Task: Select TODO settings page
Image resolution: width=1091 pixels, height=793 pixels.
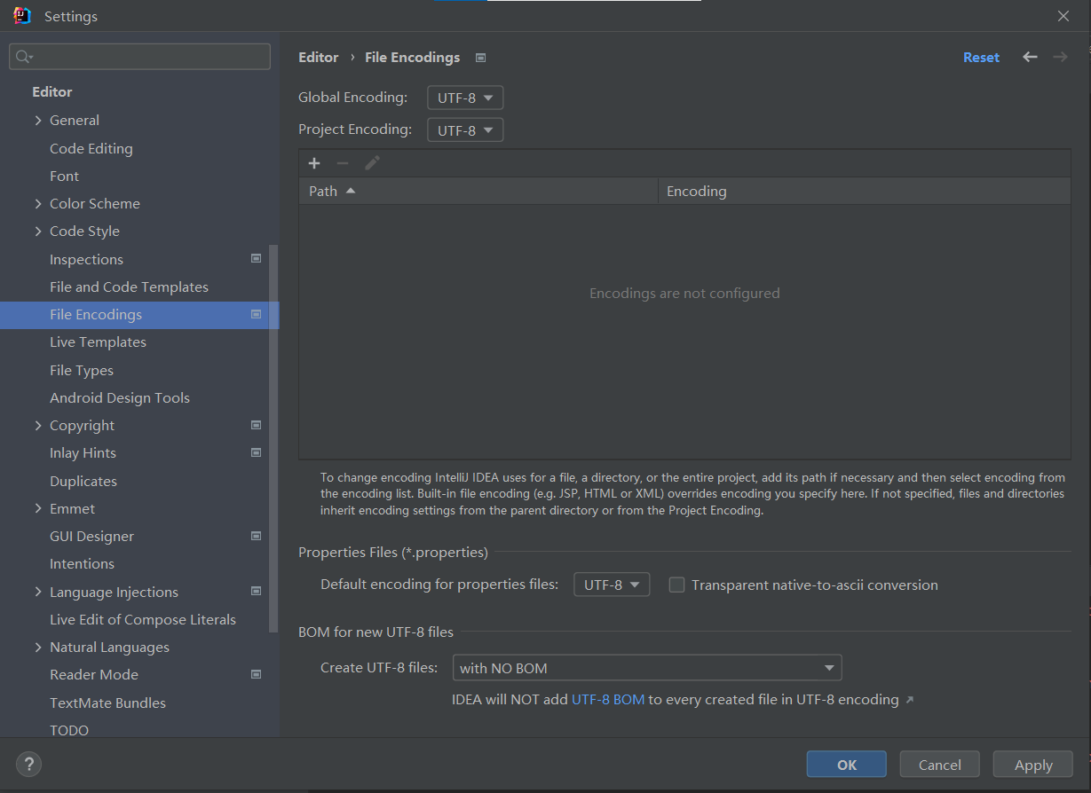Action: [69, 730]
